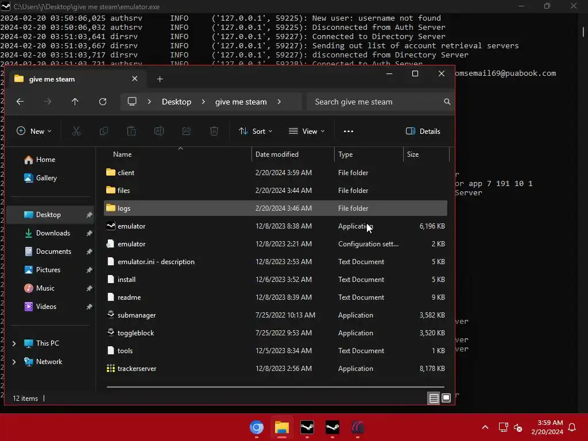
Task: Click the first Steam emulator taskbar icon
Action: pos(307,427)
